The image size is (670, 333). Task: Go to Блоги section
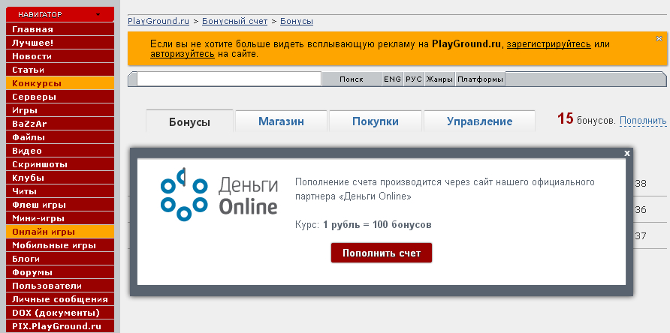coord(60,259)
